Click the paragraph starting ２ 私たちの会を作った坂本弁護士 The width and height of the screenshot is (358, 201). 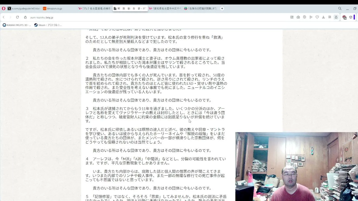pyautogui.click(x=155, y=63)
